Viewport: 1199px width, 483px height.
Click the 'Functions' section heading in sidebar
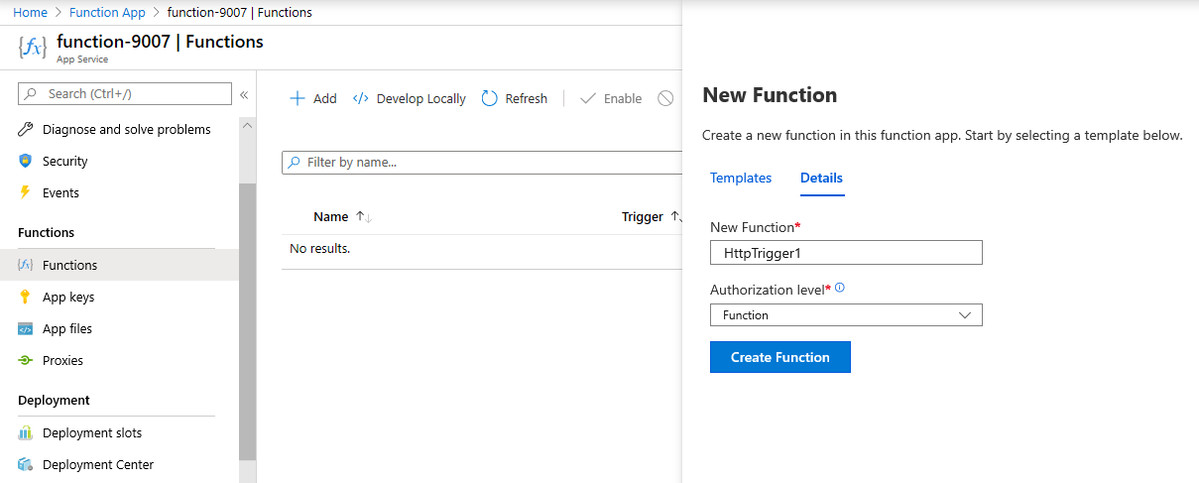click(46, 232)
